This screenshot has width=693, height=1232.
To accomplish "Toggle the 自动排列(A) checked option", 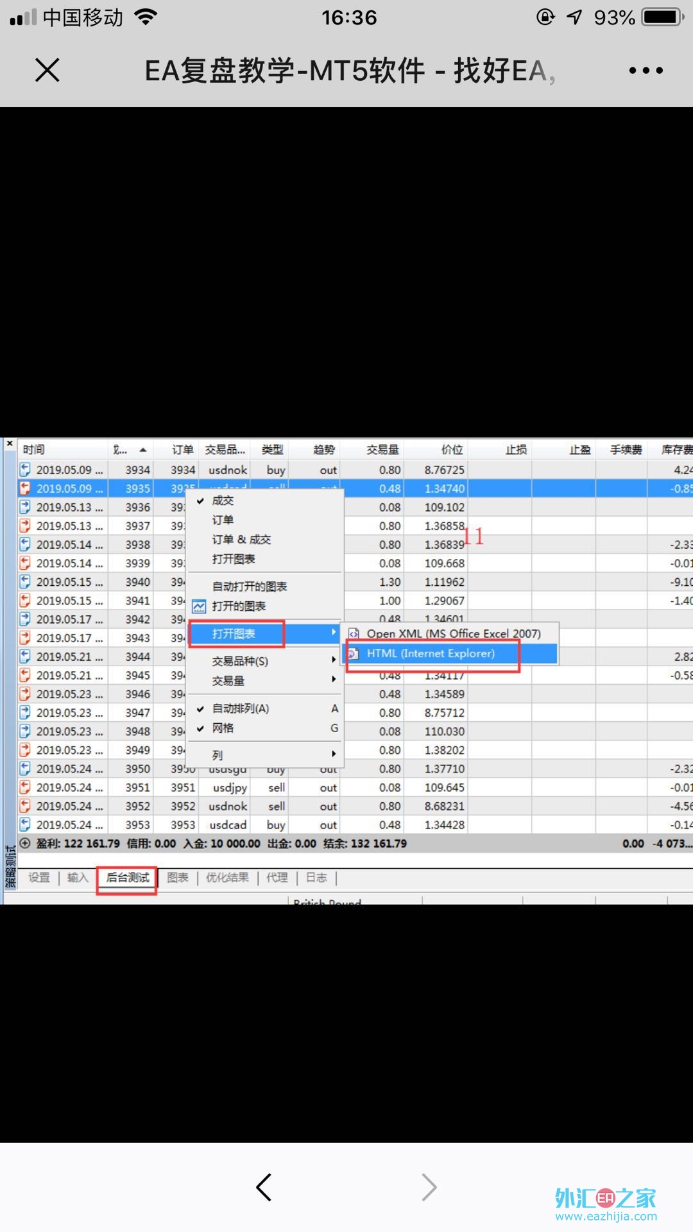I will click(241, 708).
